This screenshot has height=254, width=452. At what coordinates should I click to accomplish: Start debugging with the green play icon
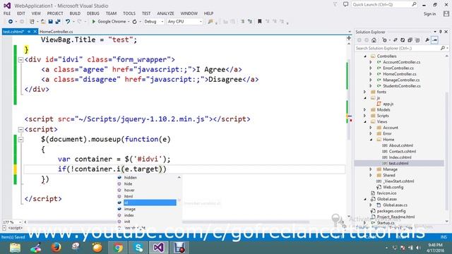click(x=93, y=22)
